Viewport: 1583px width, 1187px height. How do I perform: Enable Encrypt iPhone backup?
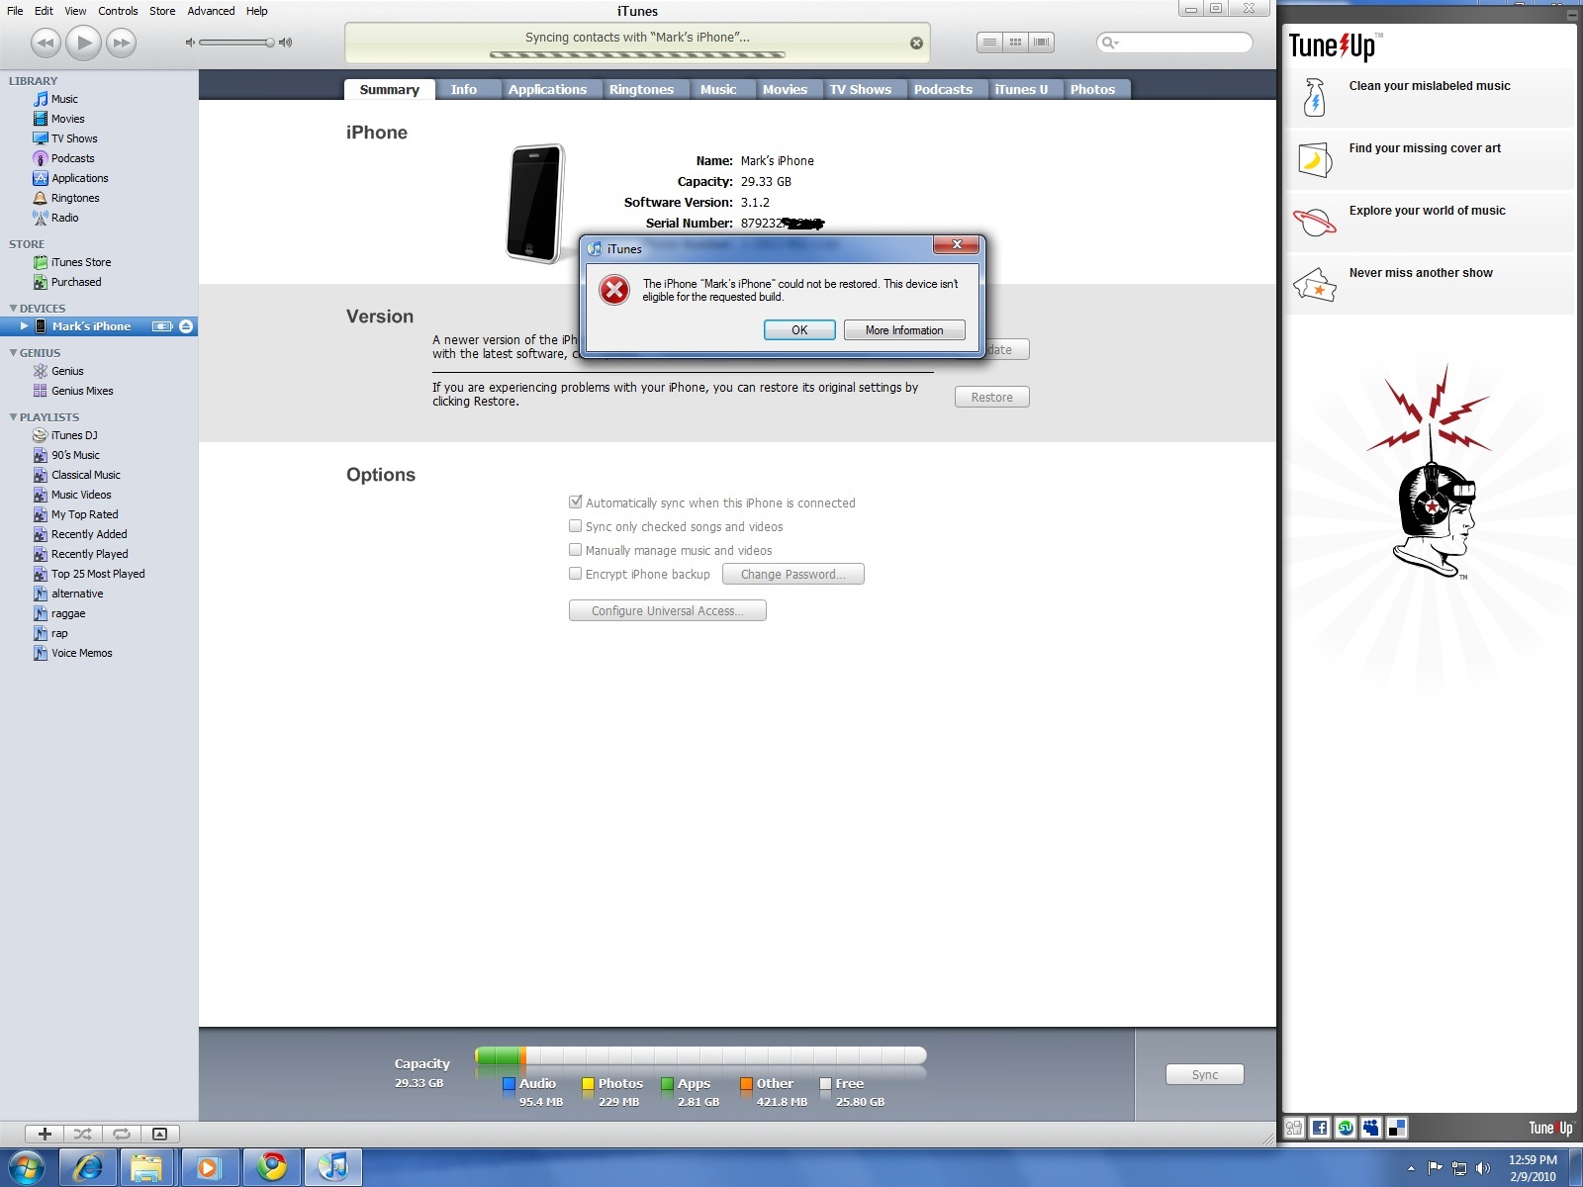pos(575,574)
